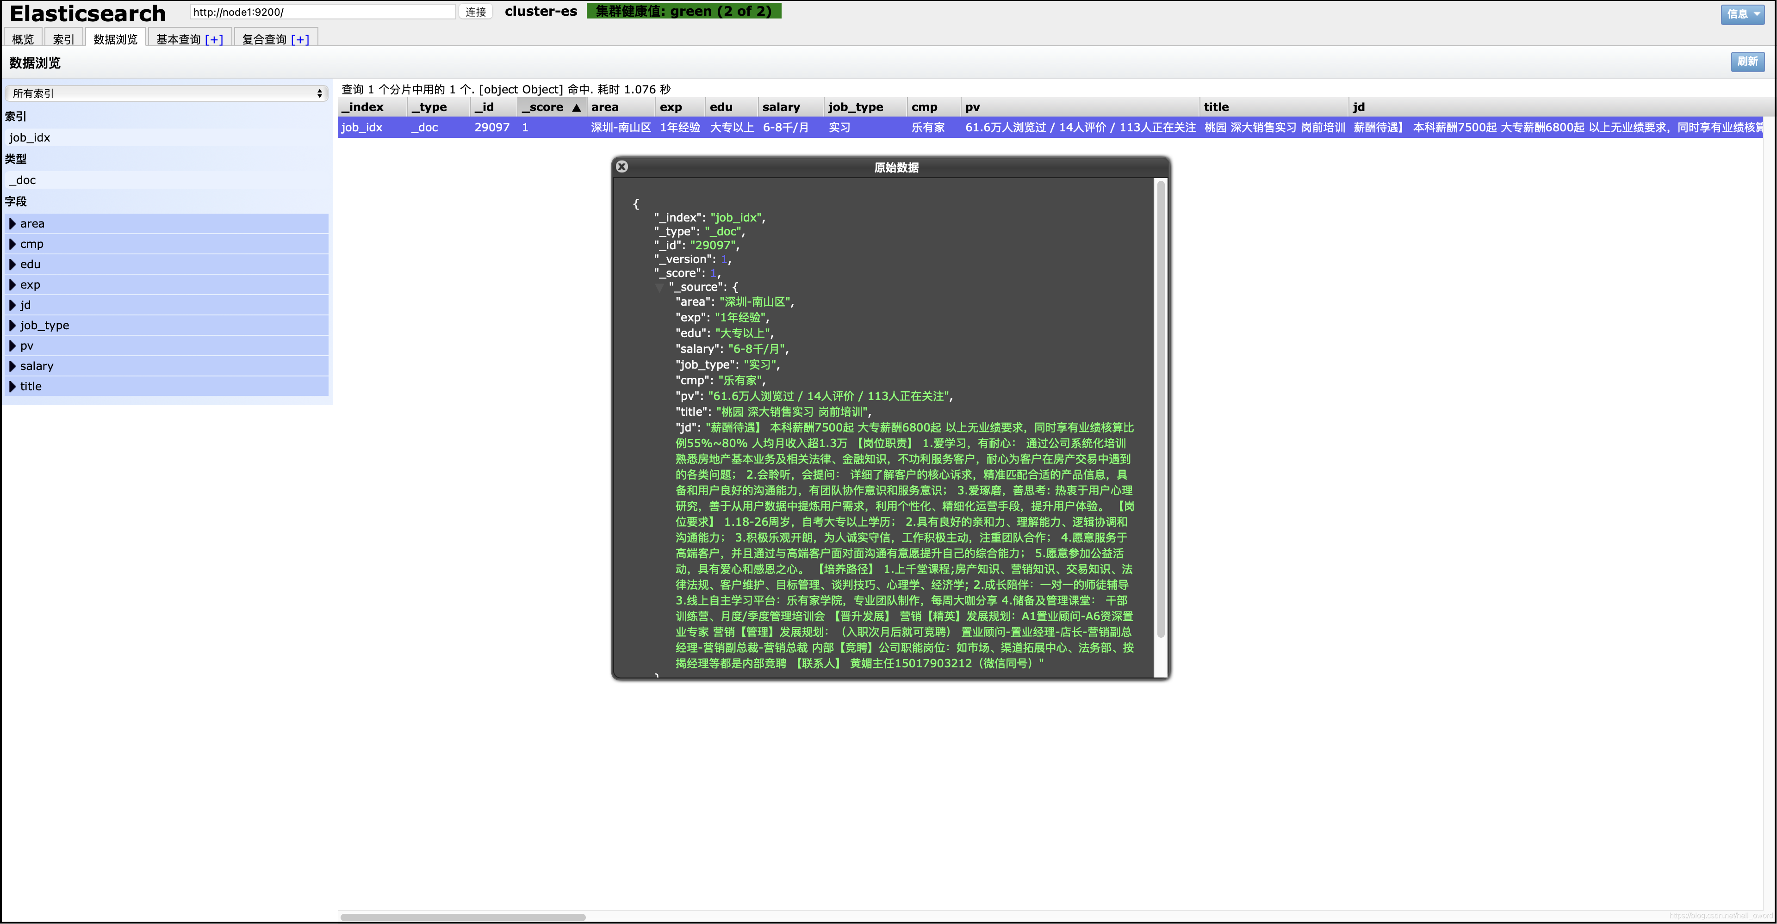This screenshot has width=1777, height=924.
Task: Switch to the 概览 tab
Action: [23, 39]
